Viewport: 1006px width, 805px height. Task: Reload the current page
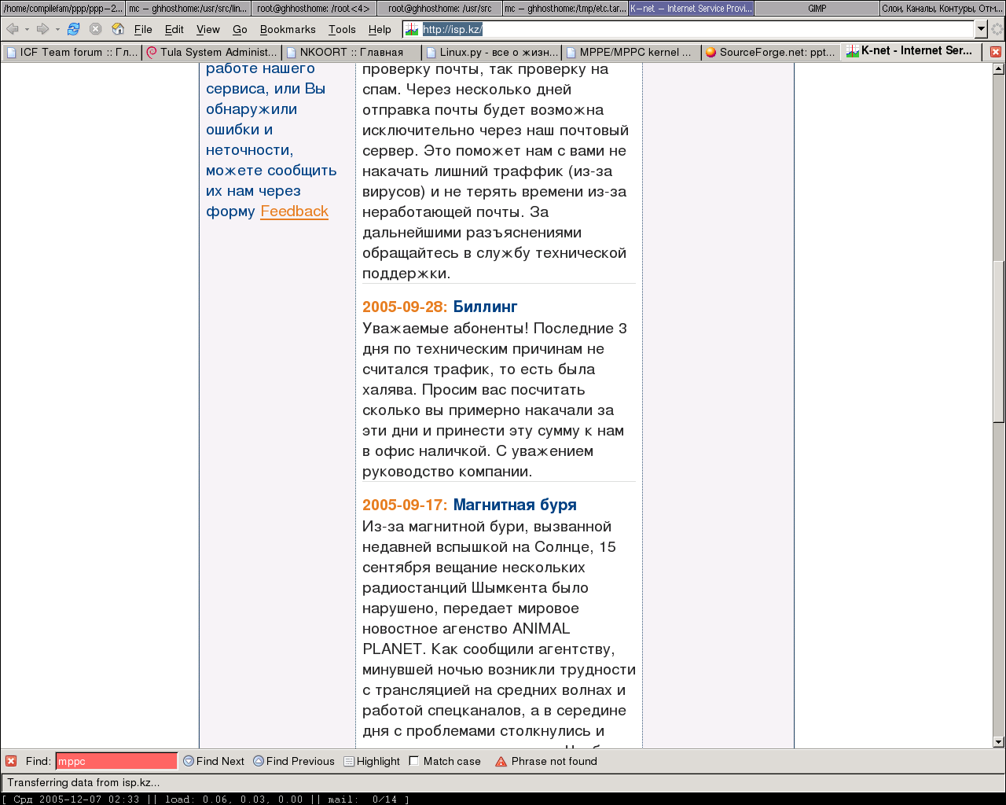[73, 29]
